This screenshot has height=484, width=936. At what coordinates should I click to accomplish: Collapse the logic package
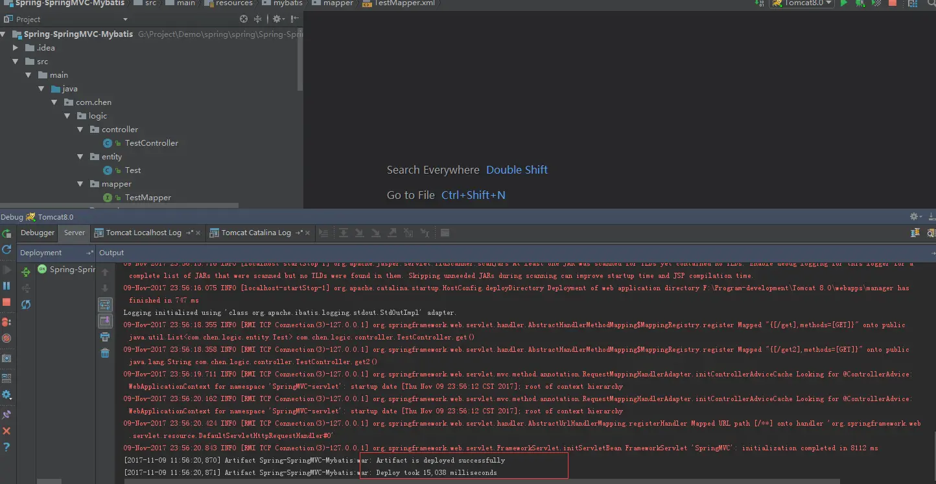click(67, 116)
